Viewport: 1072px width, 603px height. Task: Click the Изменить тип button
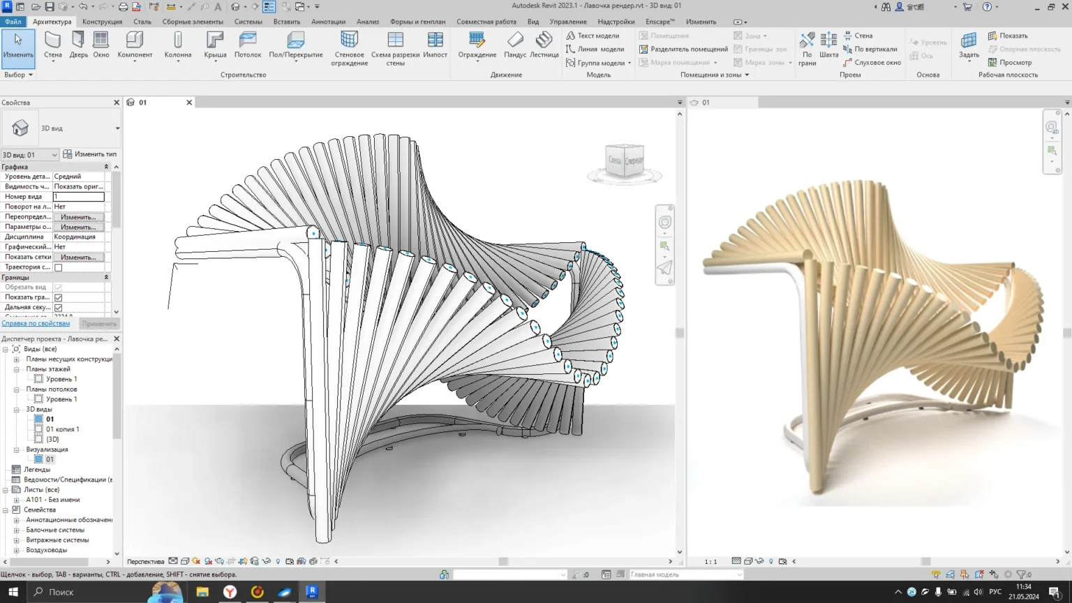(90, 154)
